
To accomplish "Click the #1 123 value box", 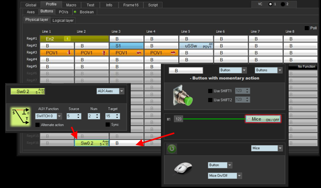I will pos(178,119).
